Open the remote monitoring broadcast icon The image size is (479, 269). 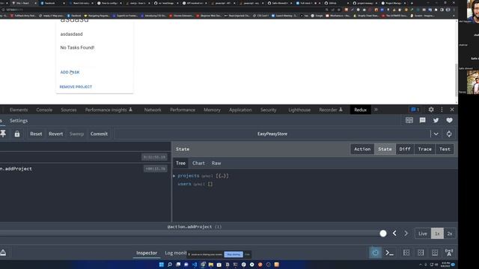(x=449, y=253)
